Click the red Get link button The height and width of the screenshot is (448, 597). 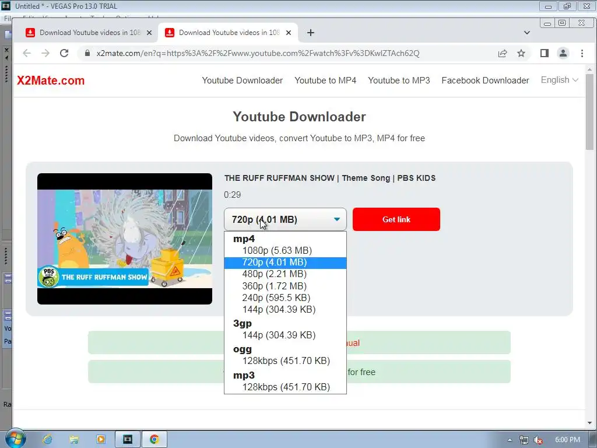coord(396,219)
